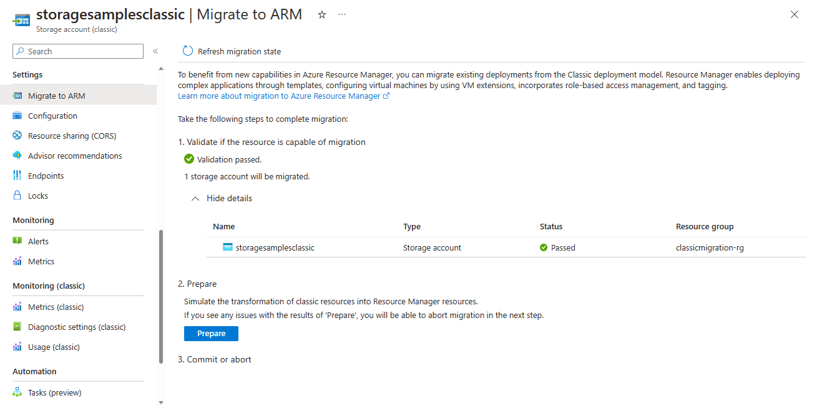Click the Type column header

pyautogui.click(x=412, y=226)
